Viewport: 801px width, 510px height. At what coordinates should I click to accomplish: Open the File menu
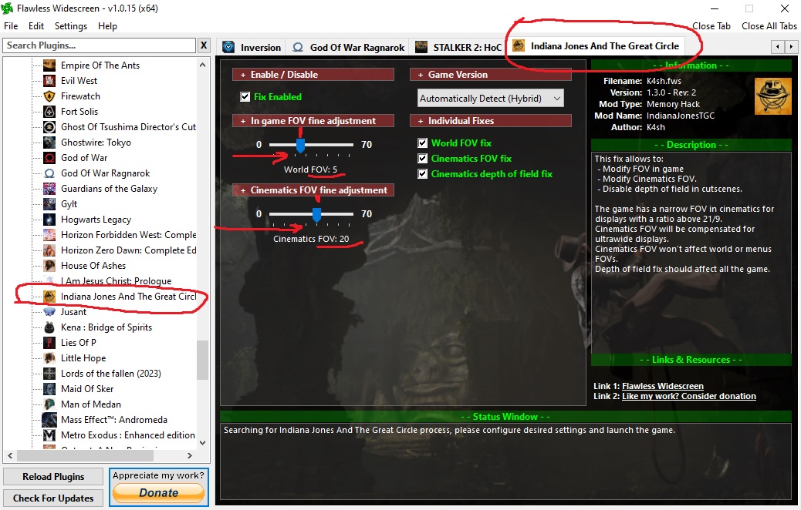click(x=11, y=26)
